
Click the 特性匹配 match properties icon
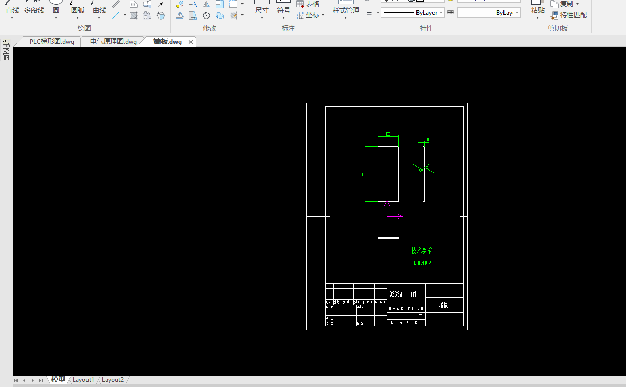click(554, 15)
